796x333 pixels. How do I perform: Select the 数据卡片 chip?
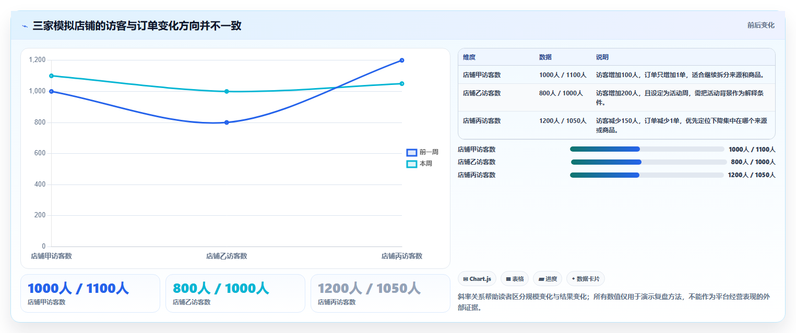(586, 279)
